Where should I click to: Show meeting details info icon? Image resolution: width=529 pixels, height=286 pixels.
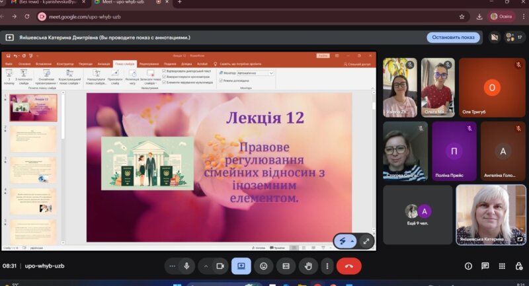tap(468, 266)
